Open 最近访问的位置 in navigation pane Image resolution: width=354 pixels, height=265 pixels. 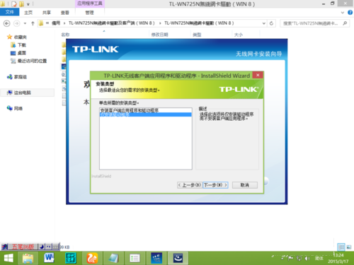click(32, 61)
